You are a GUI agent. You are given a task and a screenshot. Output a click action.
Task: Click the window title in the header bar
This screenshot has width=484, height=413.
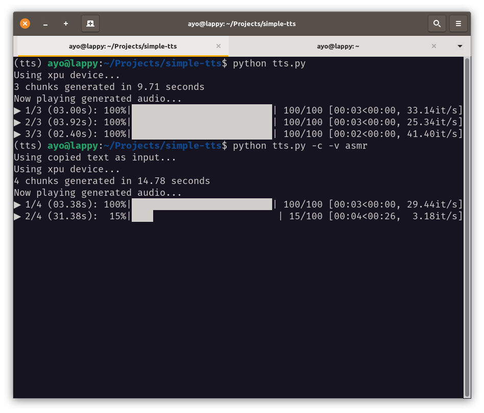point(242,24)
